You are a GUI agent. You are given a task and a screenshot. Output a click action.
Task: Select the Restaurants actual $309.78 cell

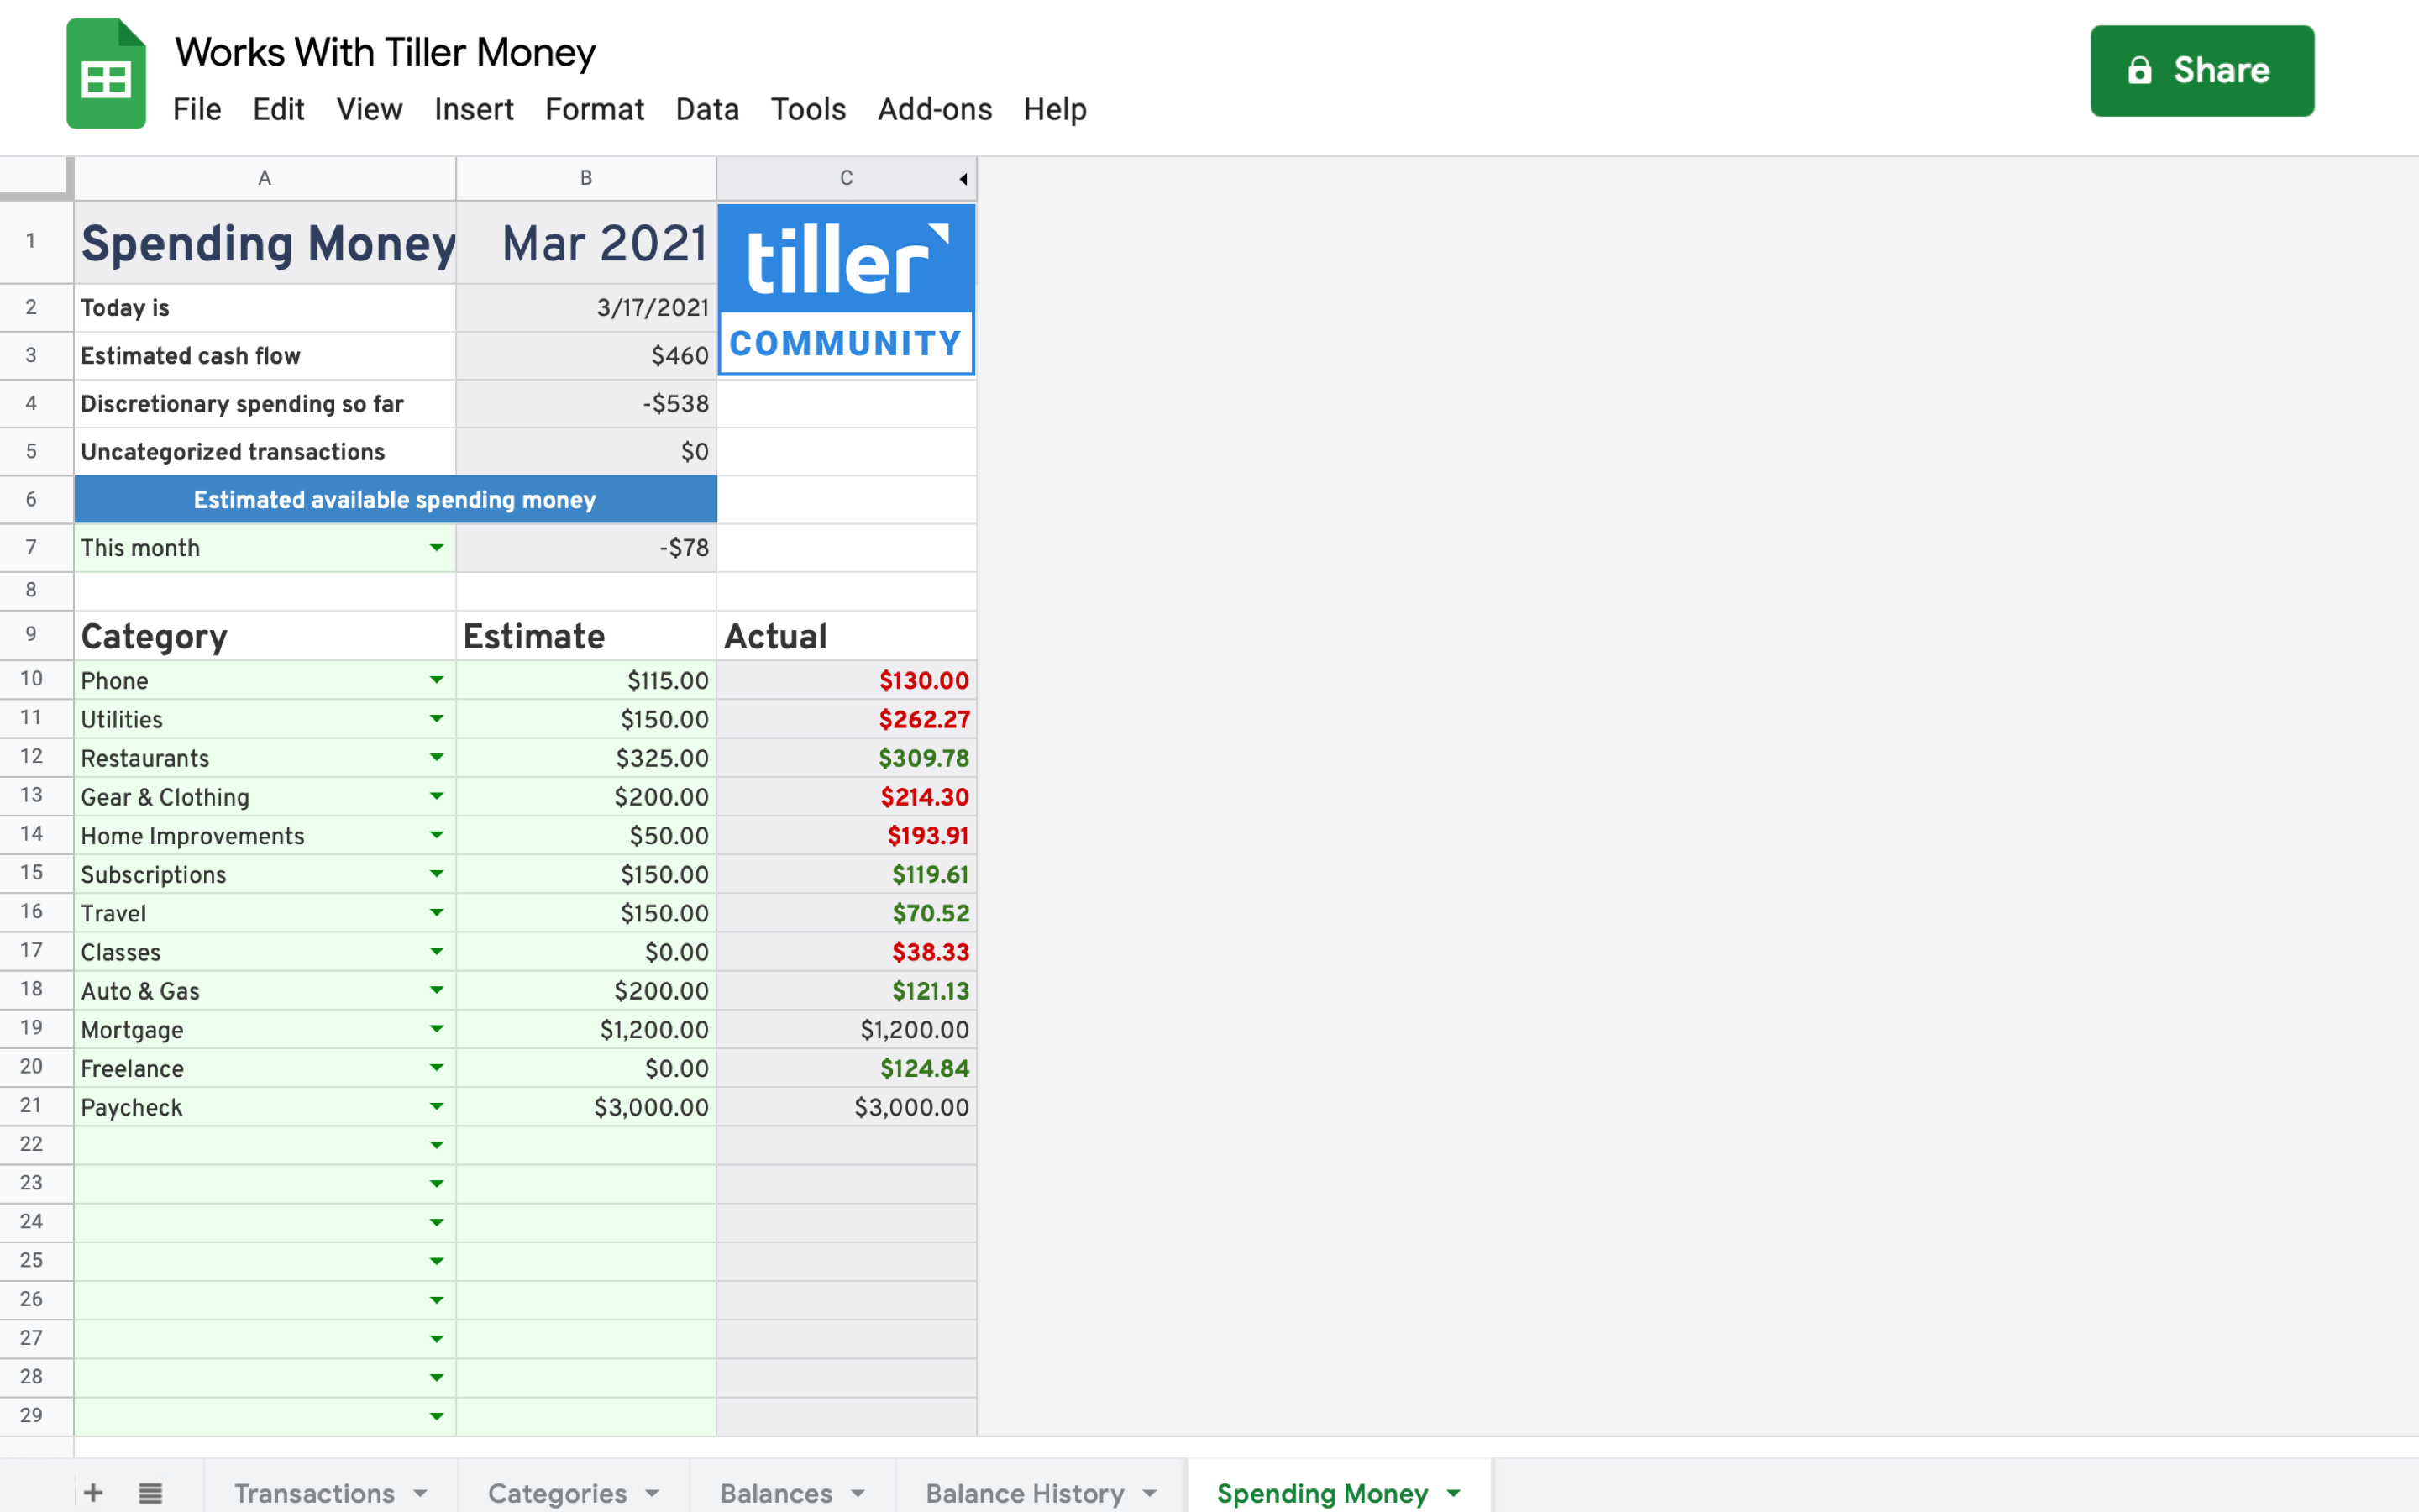pyautogui.click(x=846, y=758)
